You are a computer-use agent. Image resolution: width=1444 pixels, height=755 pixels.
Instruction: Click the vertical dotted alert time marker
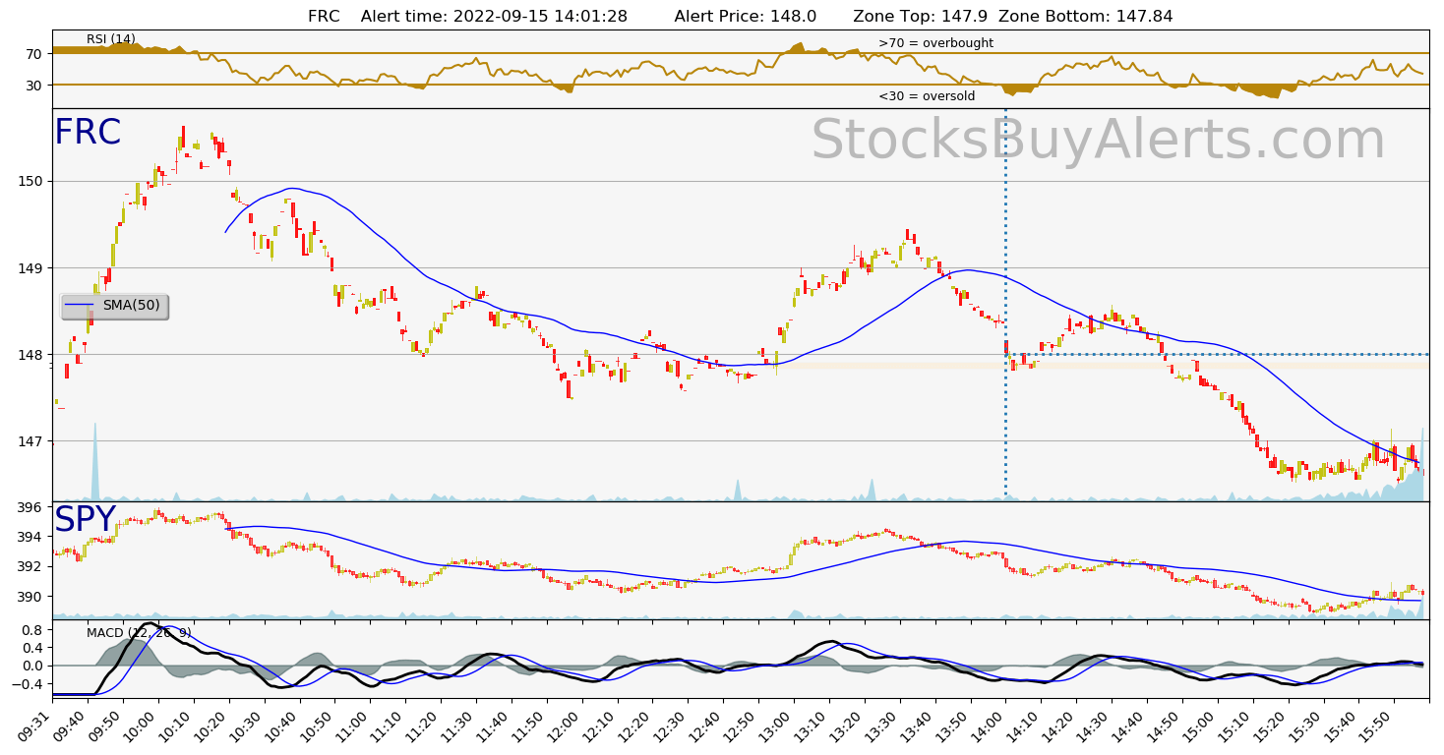pyautogui.click(x=1005, y=305)
